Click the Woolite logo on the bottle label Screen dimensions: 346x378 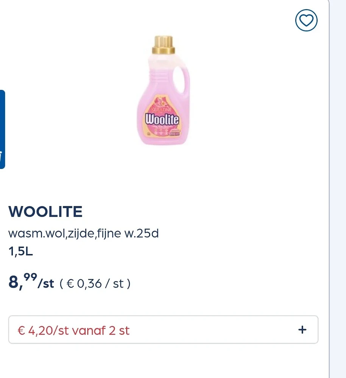(162, 119)
